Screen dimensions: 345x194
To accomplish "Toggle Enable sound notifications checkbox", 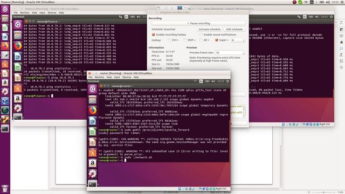I will click(x=201, y=34).
